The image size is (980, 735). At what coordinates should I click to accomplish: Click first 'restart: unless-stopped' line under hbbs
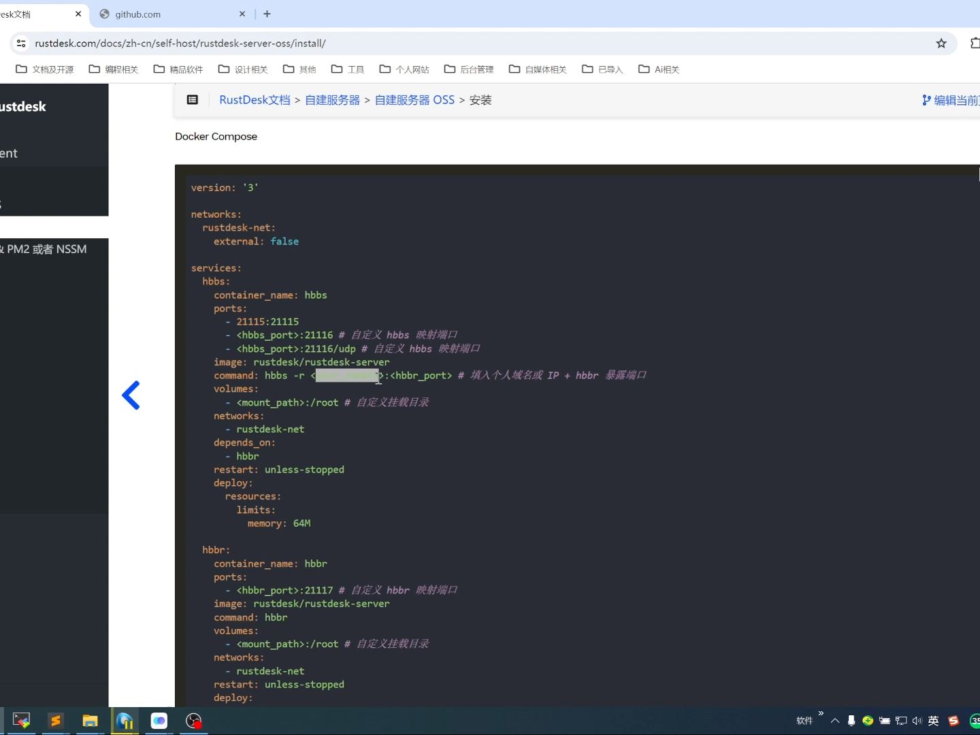click(279, 470)
